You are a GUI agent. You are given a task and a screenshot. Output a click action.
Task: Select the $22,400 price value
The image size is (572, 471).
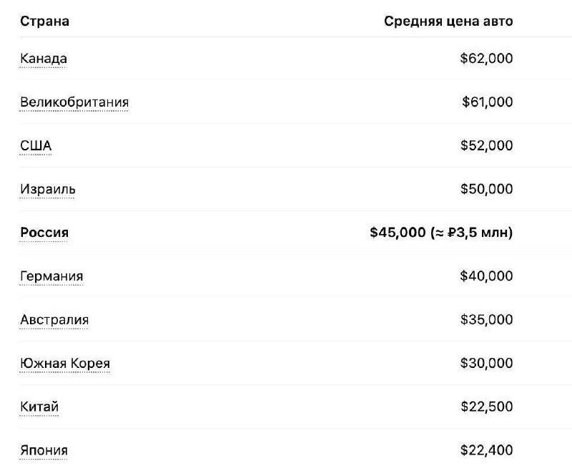[x=486, y=451]
